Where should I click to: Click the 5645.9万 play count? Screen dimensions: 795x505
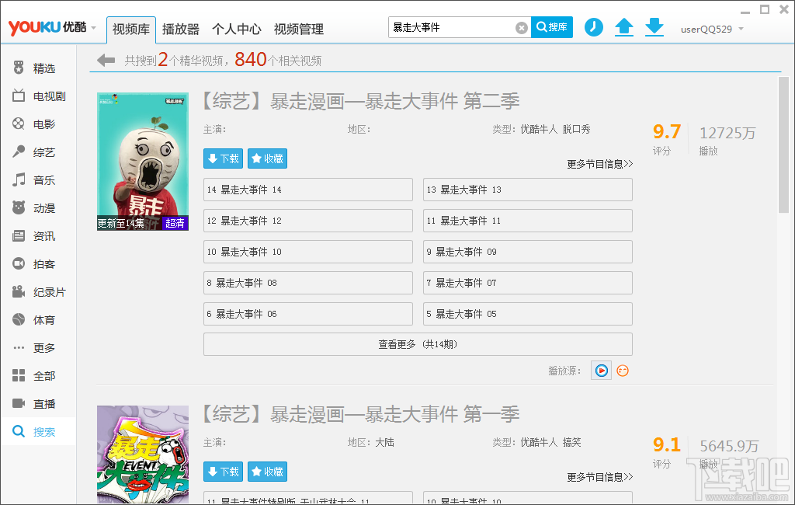coord(729,446)
